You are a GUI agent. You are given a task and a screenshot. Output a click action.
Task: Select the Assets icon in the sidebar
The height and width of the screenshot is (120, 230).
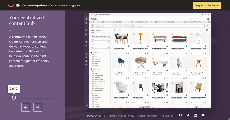[x=86, y=19]
